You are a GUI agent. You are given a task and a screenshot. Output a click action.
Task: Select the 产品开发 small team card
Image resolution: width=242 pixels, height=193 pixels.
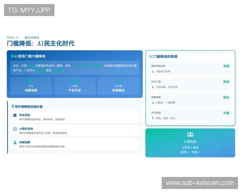(75, 86)
